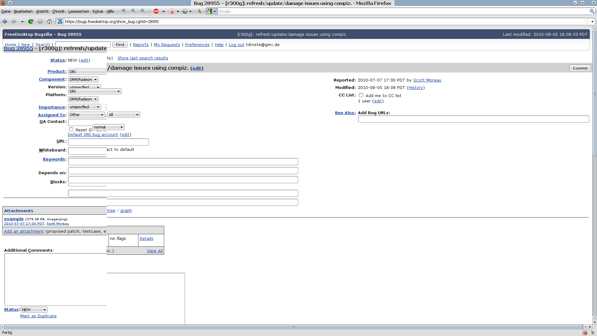This screenshot has height=336, width=597.
Task: Open the Scott Moreau reporter link
Action: point(427,80)
